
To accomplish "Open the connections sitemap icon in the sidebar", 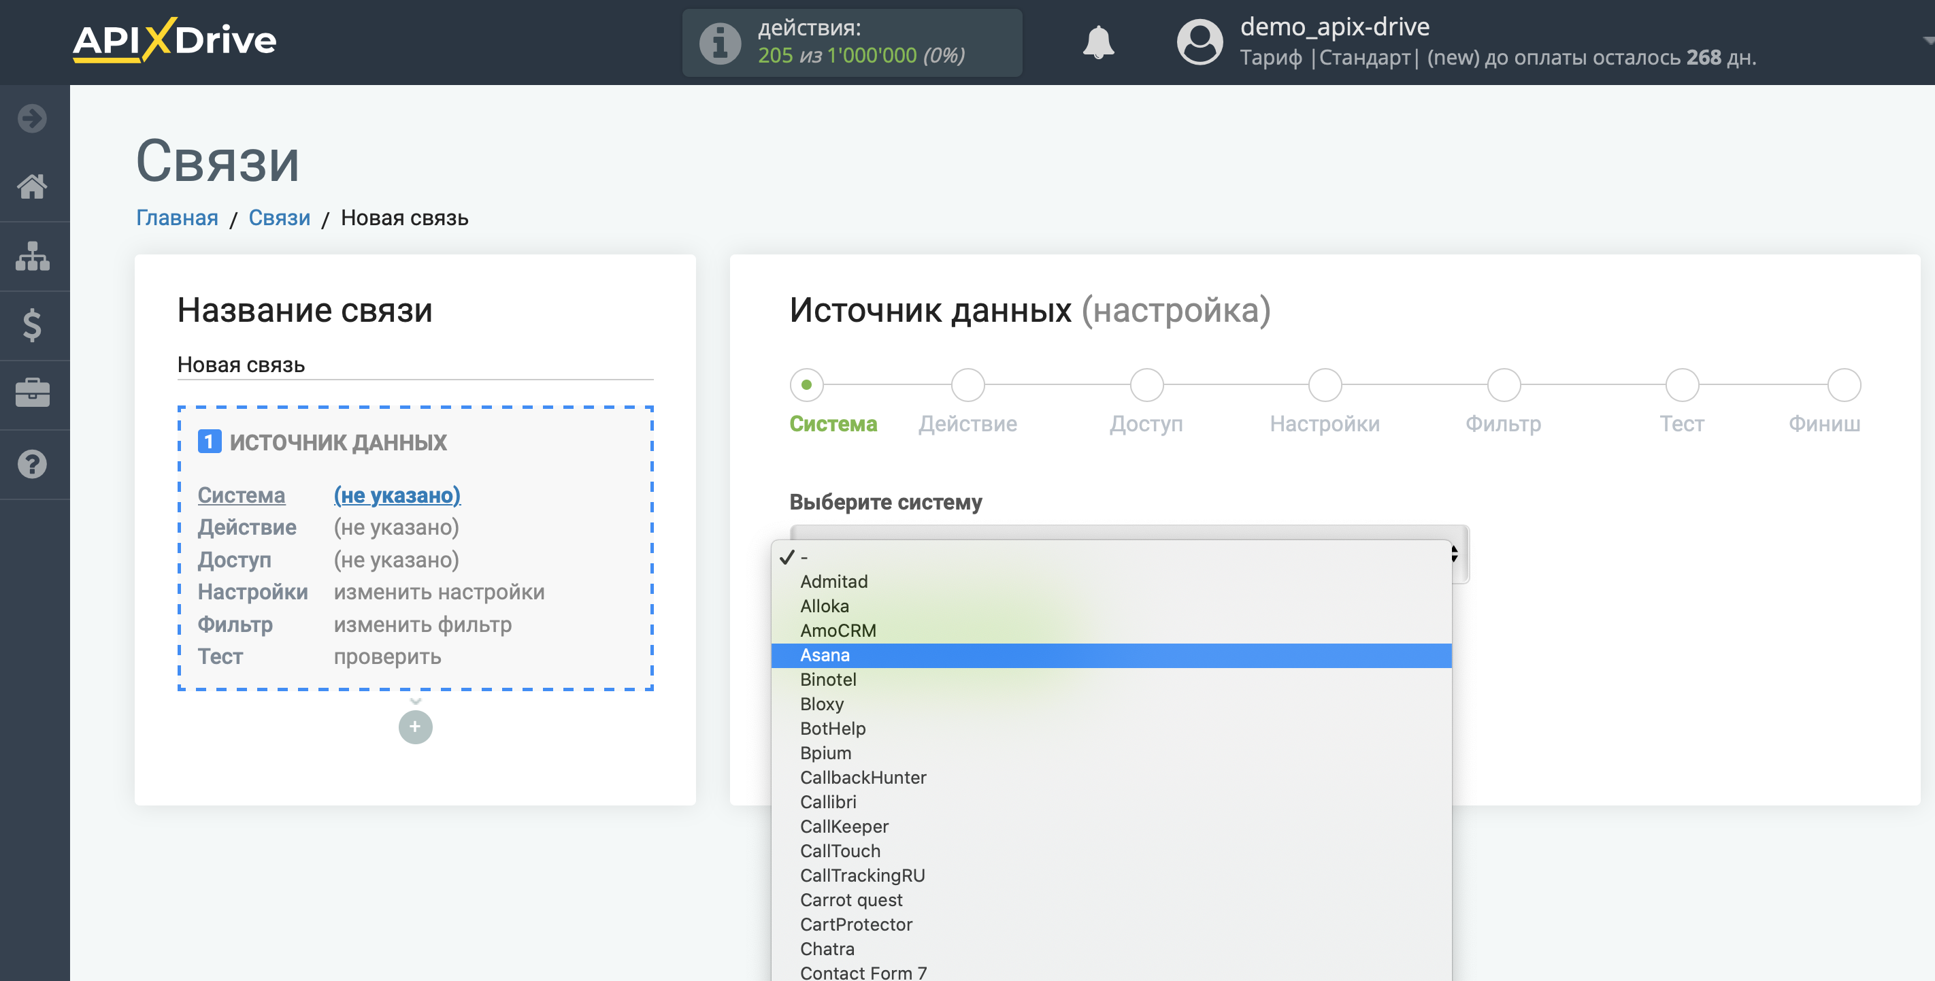I will click(x=32, y=256).
